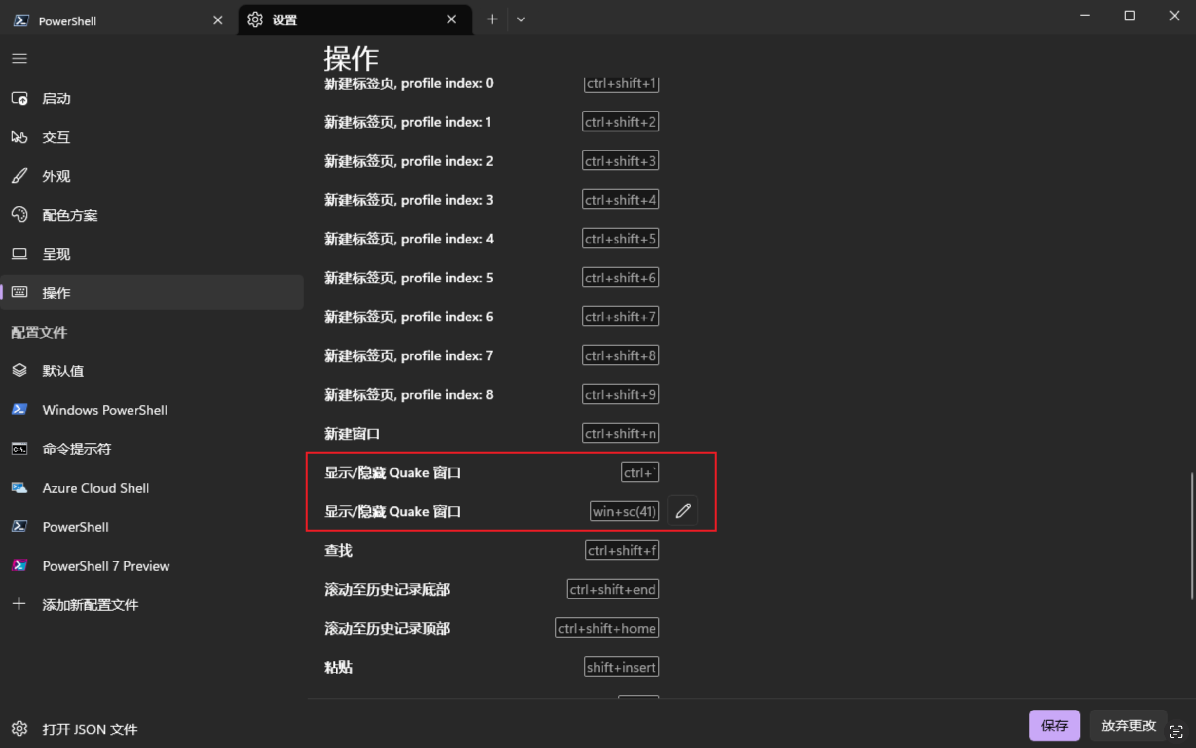Click the 命令提示符 Command Prompt icon
Viewport: 1196px width, 748px height.
19,448
